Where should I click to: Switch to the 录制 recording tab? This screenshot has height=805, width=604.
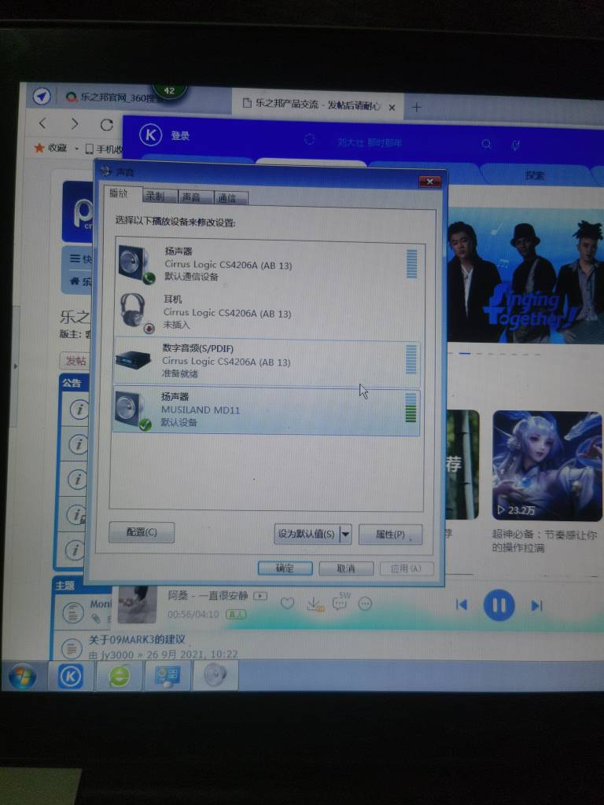point(155,197)
